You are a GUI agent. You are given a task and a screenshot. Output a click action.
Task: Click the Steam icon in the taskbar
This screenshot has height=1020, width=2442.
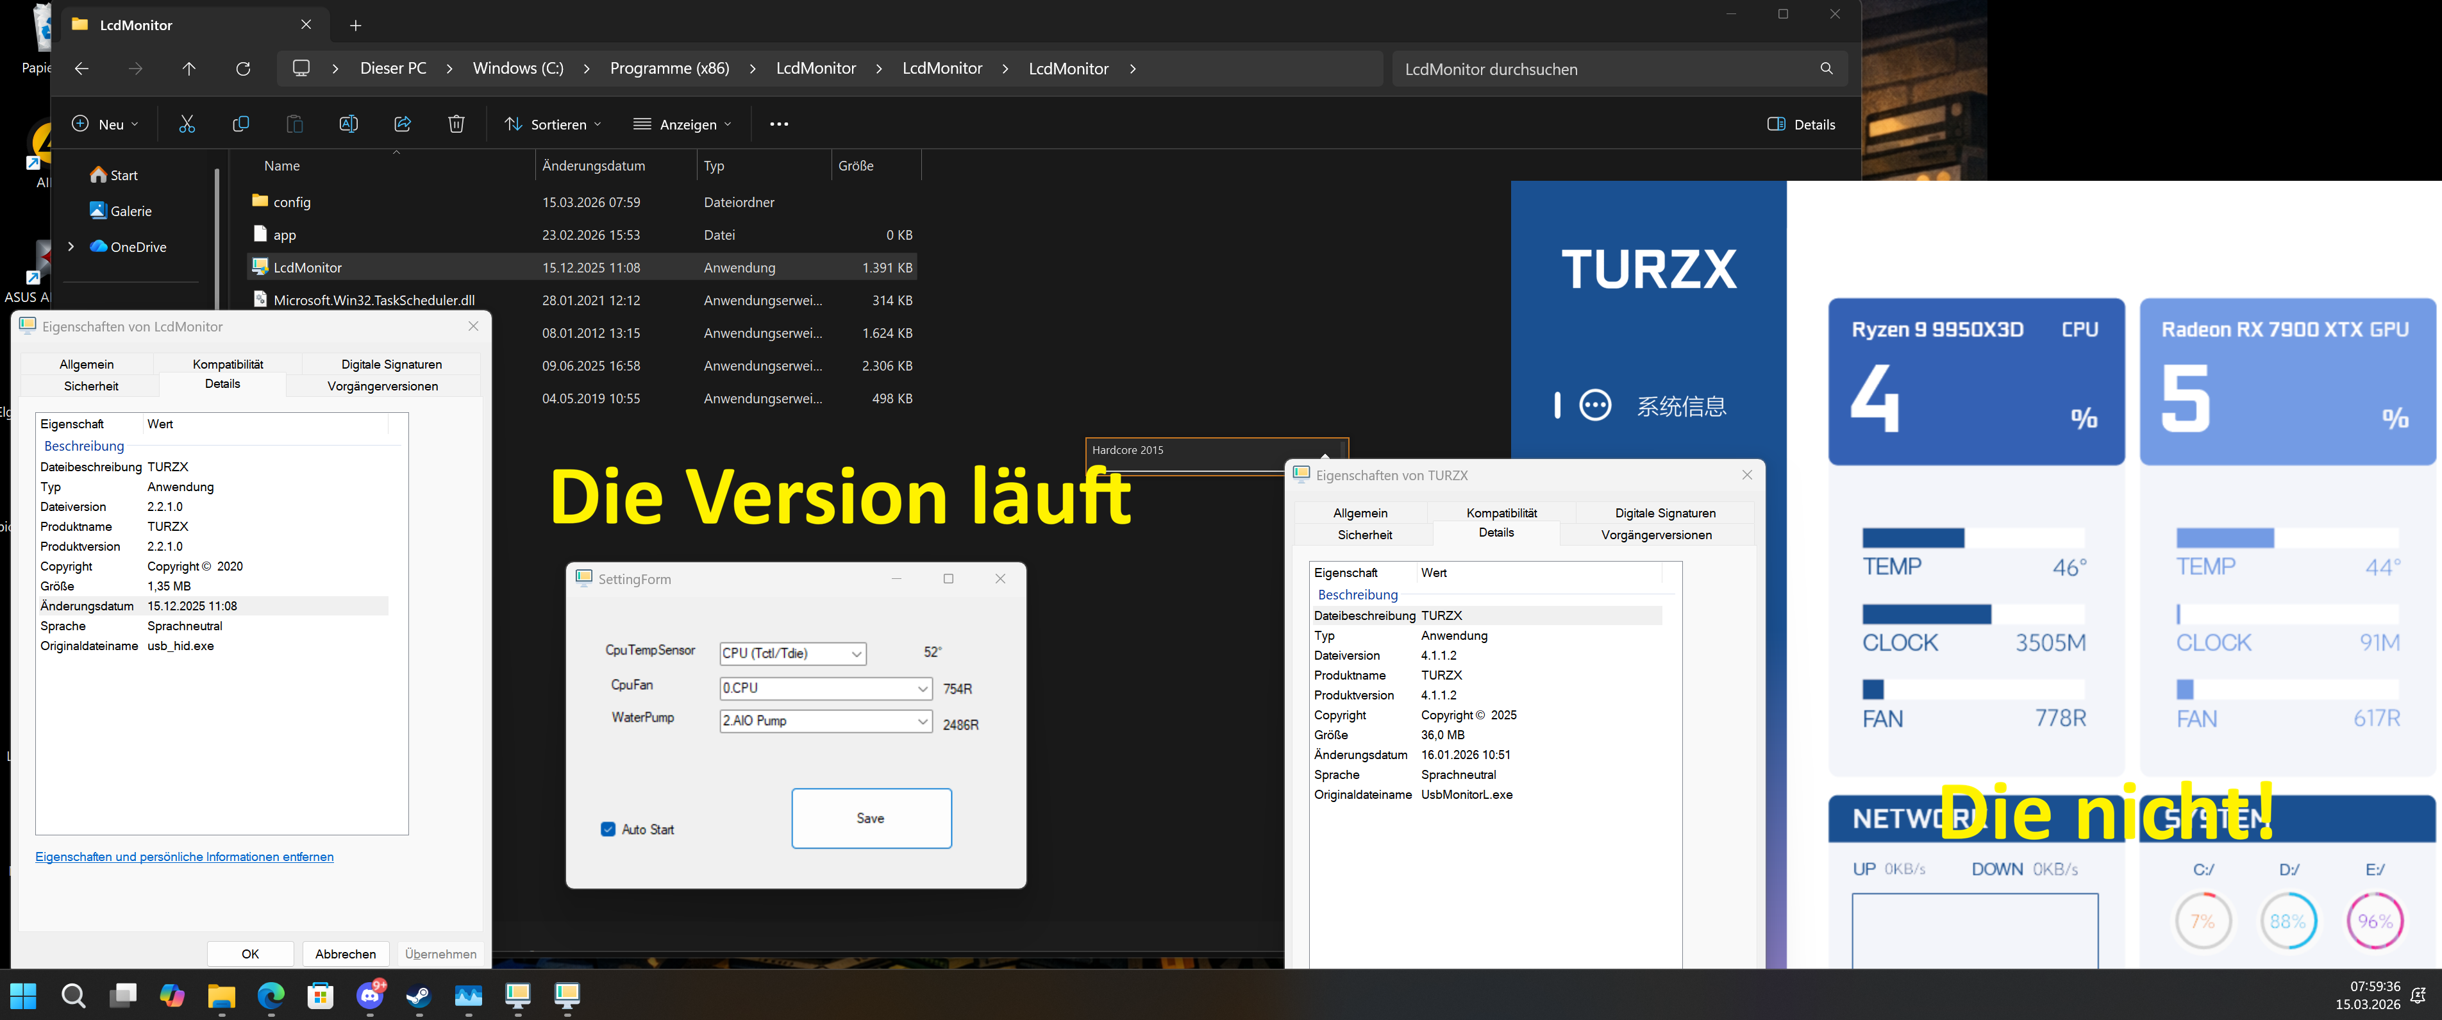419,996
